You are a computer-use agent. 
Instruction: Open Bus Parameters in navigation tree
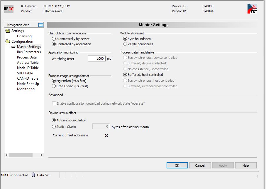click(29, 52)
